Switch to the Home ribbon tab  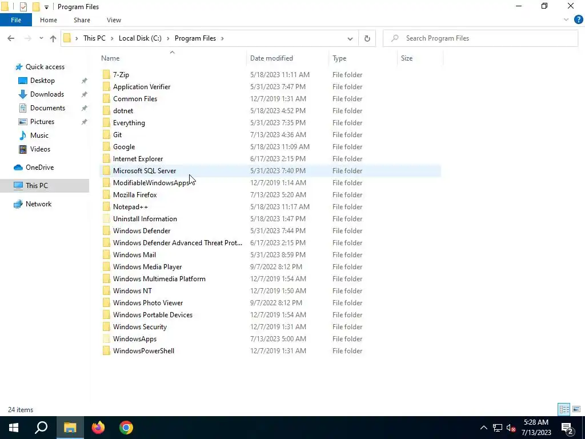coord(49,20)
